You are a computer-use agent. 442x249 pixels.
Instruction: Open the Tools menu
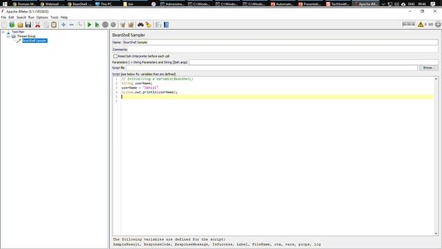point(55,17)
